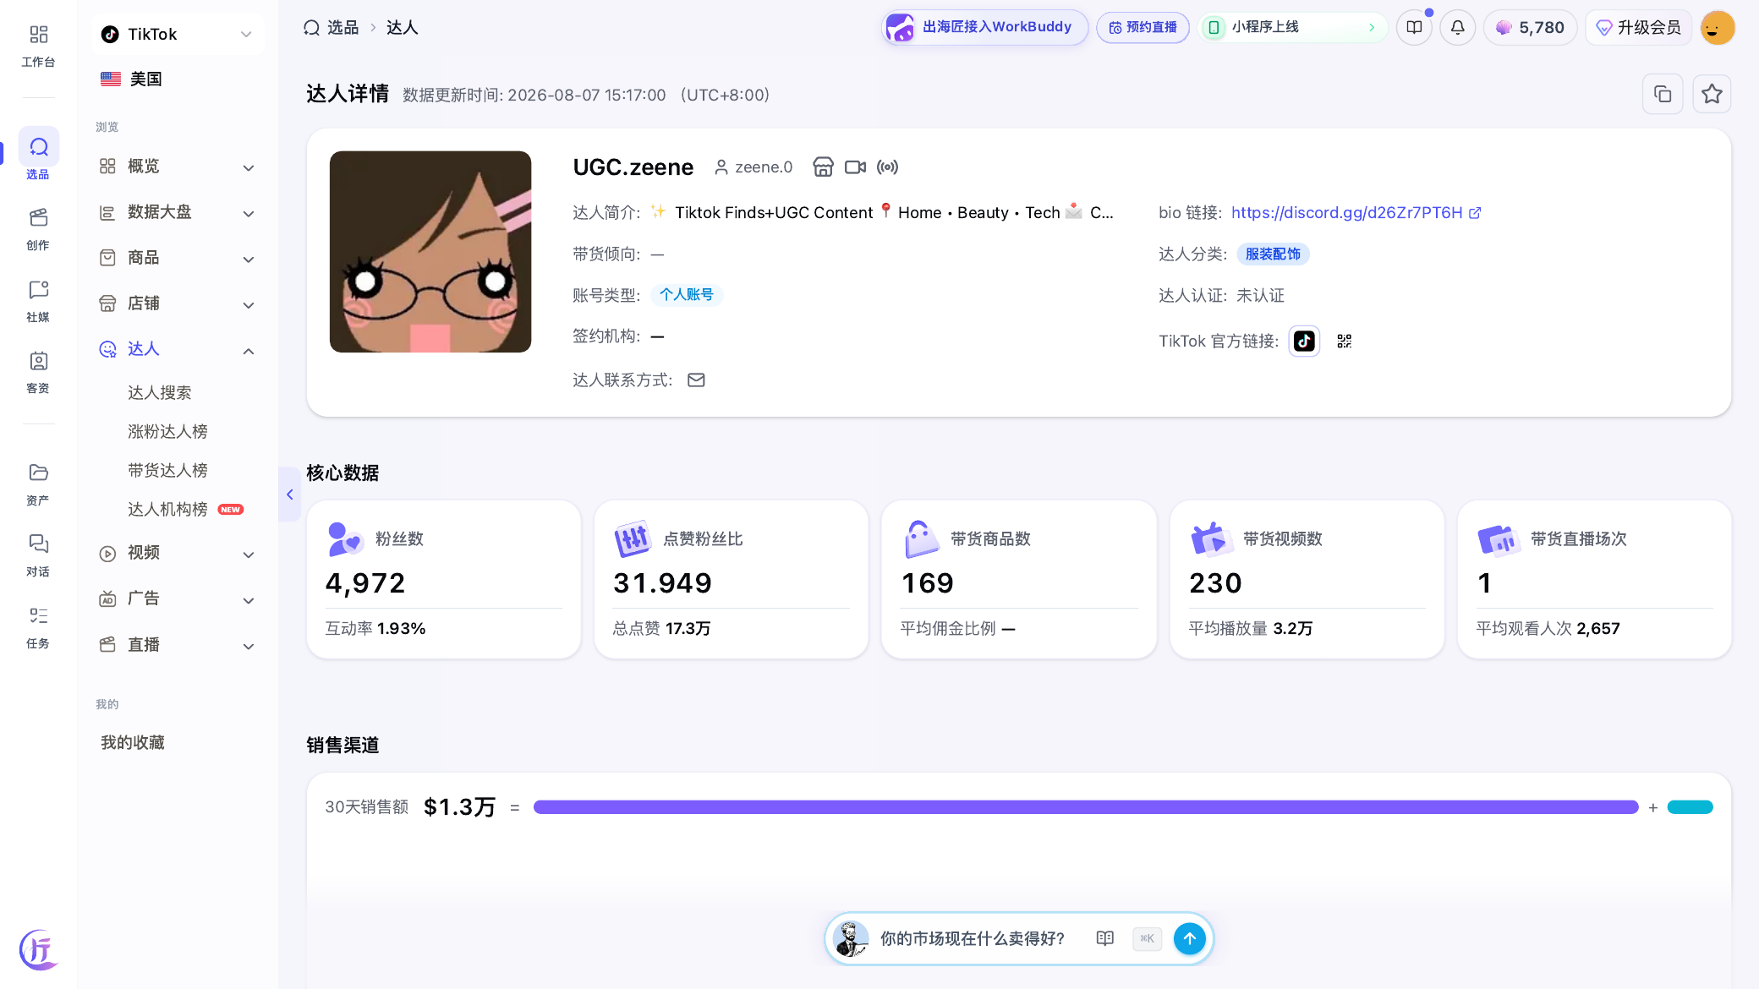The image size is (1759, 989).
Task: Expand the 商品 menu section
Action: tap(177, 258)
